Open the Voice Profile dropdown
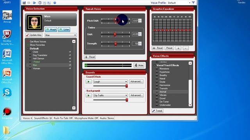The height and width of the screenshot is (140, 250). coord(189,3)
